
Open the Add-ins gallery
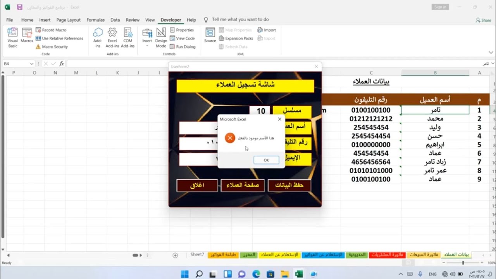98,37
